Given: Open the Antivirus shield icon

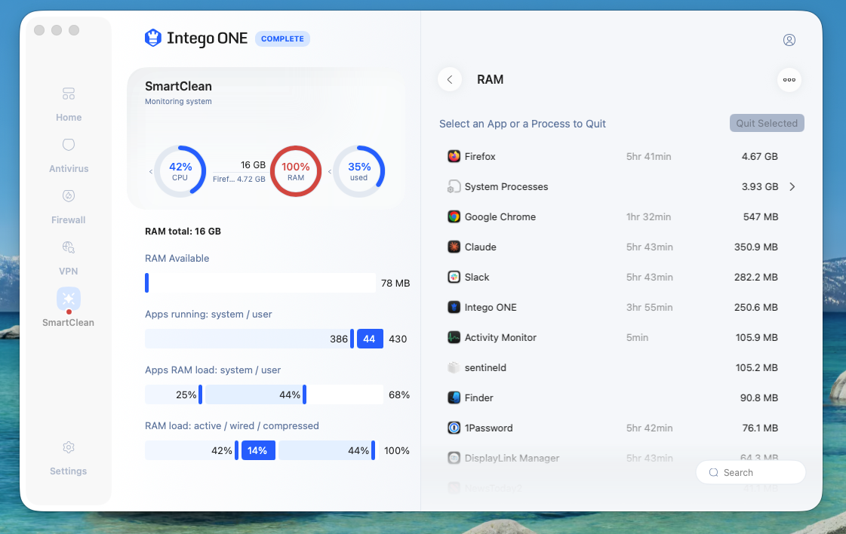Looking at the screenshot, I should (69, 145).
